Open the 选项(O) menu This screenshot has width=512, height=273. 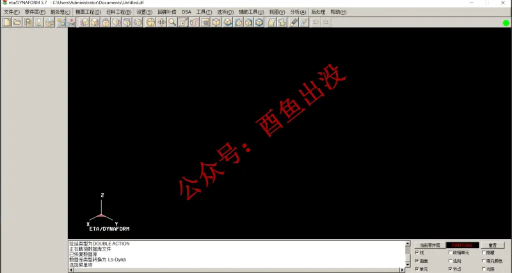(225, 12)
